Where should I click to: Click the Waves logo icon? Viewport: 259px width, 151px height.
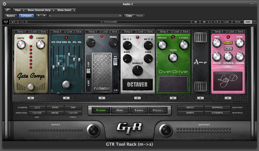click(6, 22)
